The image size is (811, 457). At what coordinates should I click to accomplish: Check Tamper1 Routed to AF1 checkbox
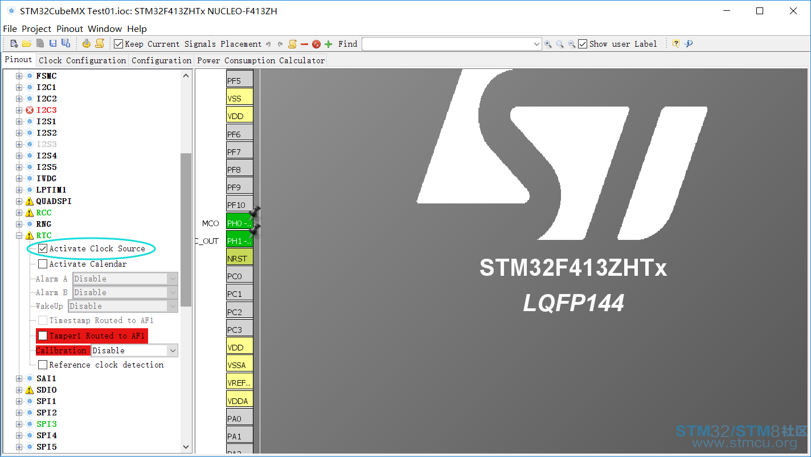click(x=43, y=336)
